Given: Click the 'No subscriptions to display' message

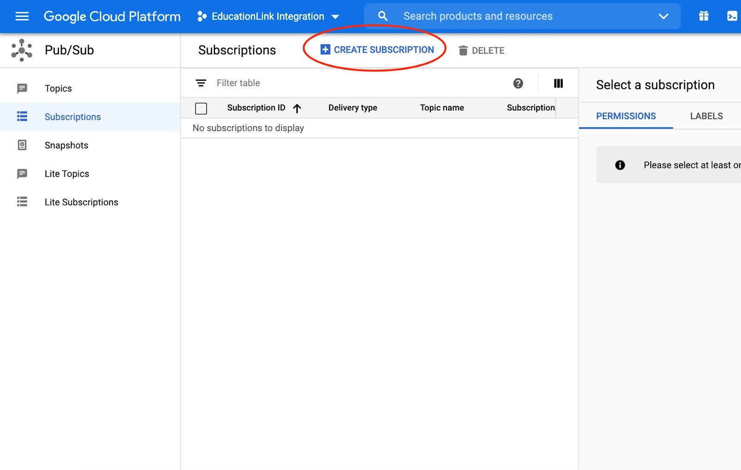Looking at the screenshot, I should 248,128.
